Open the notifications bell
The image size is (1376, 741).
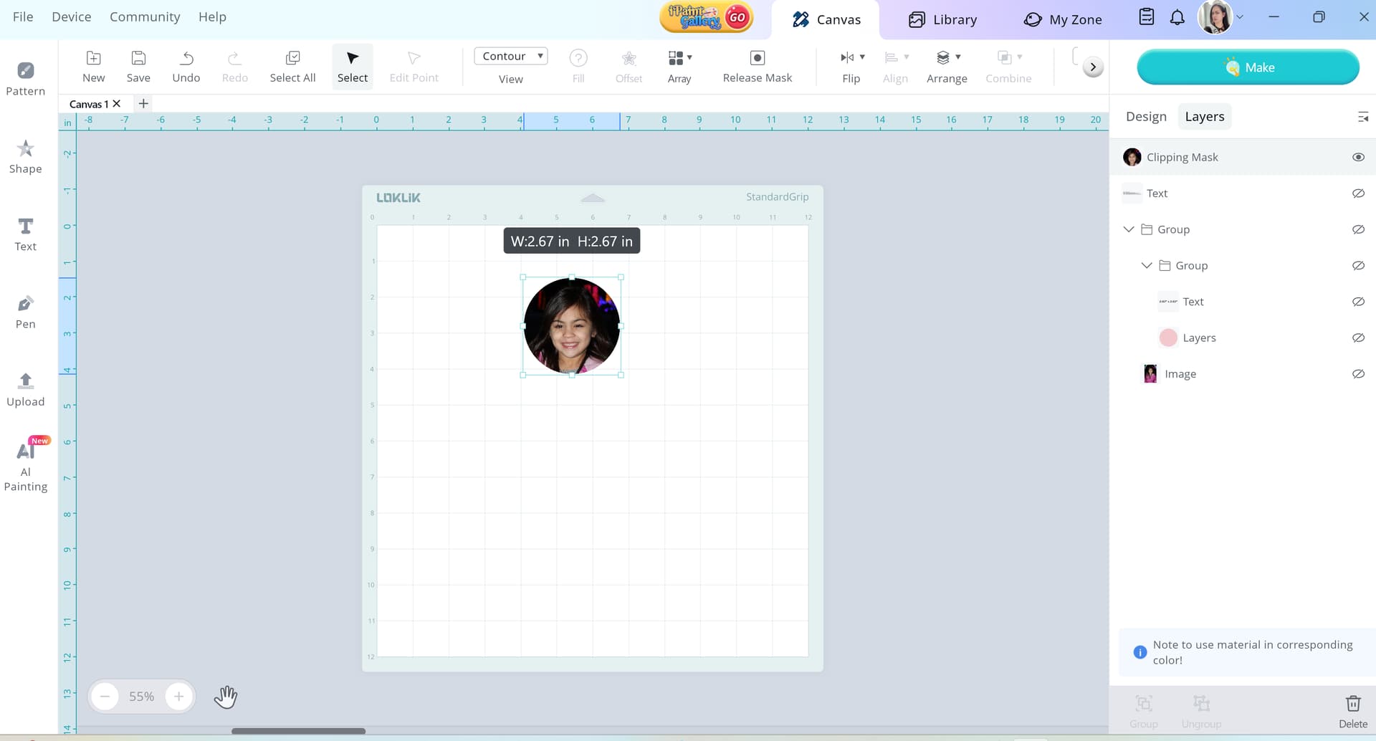click(1177, 18)
